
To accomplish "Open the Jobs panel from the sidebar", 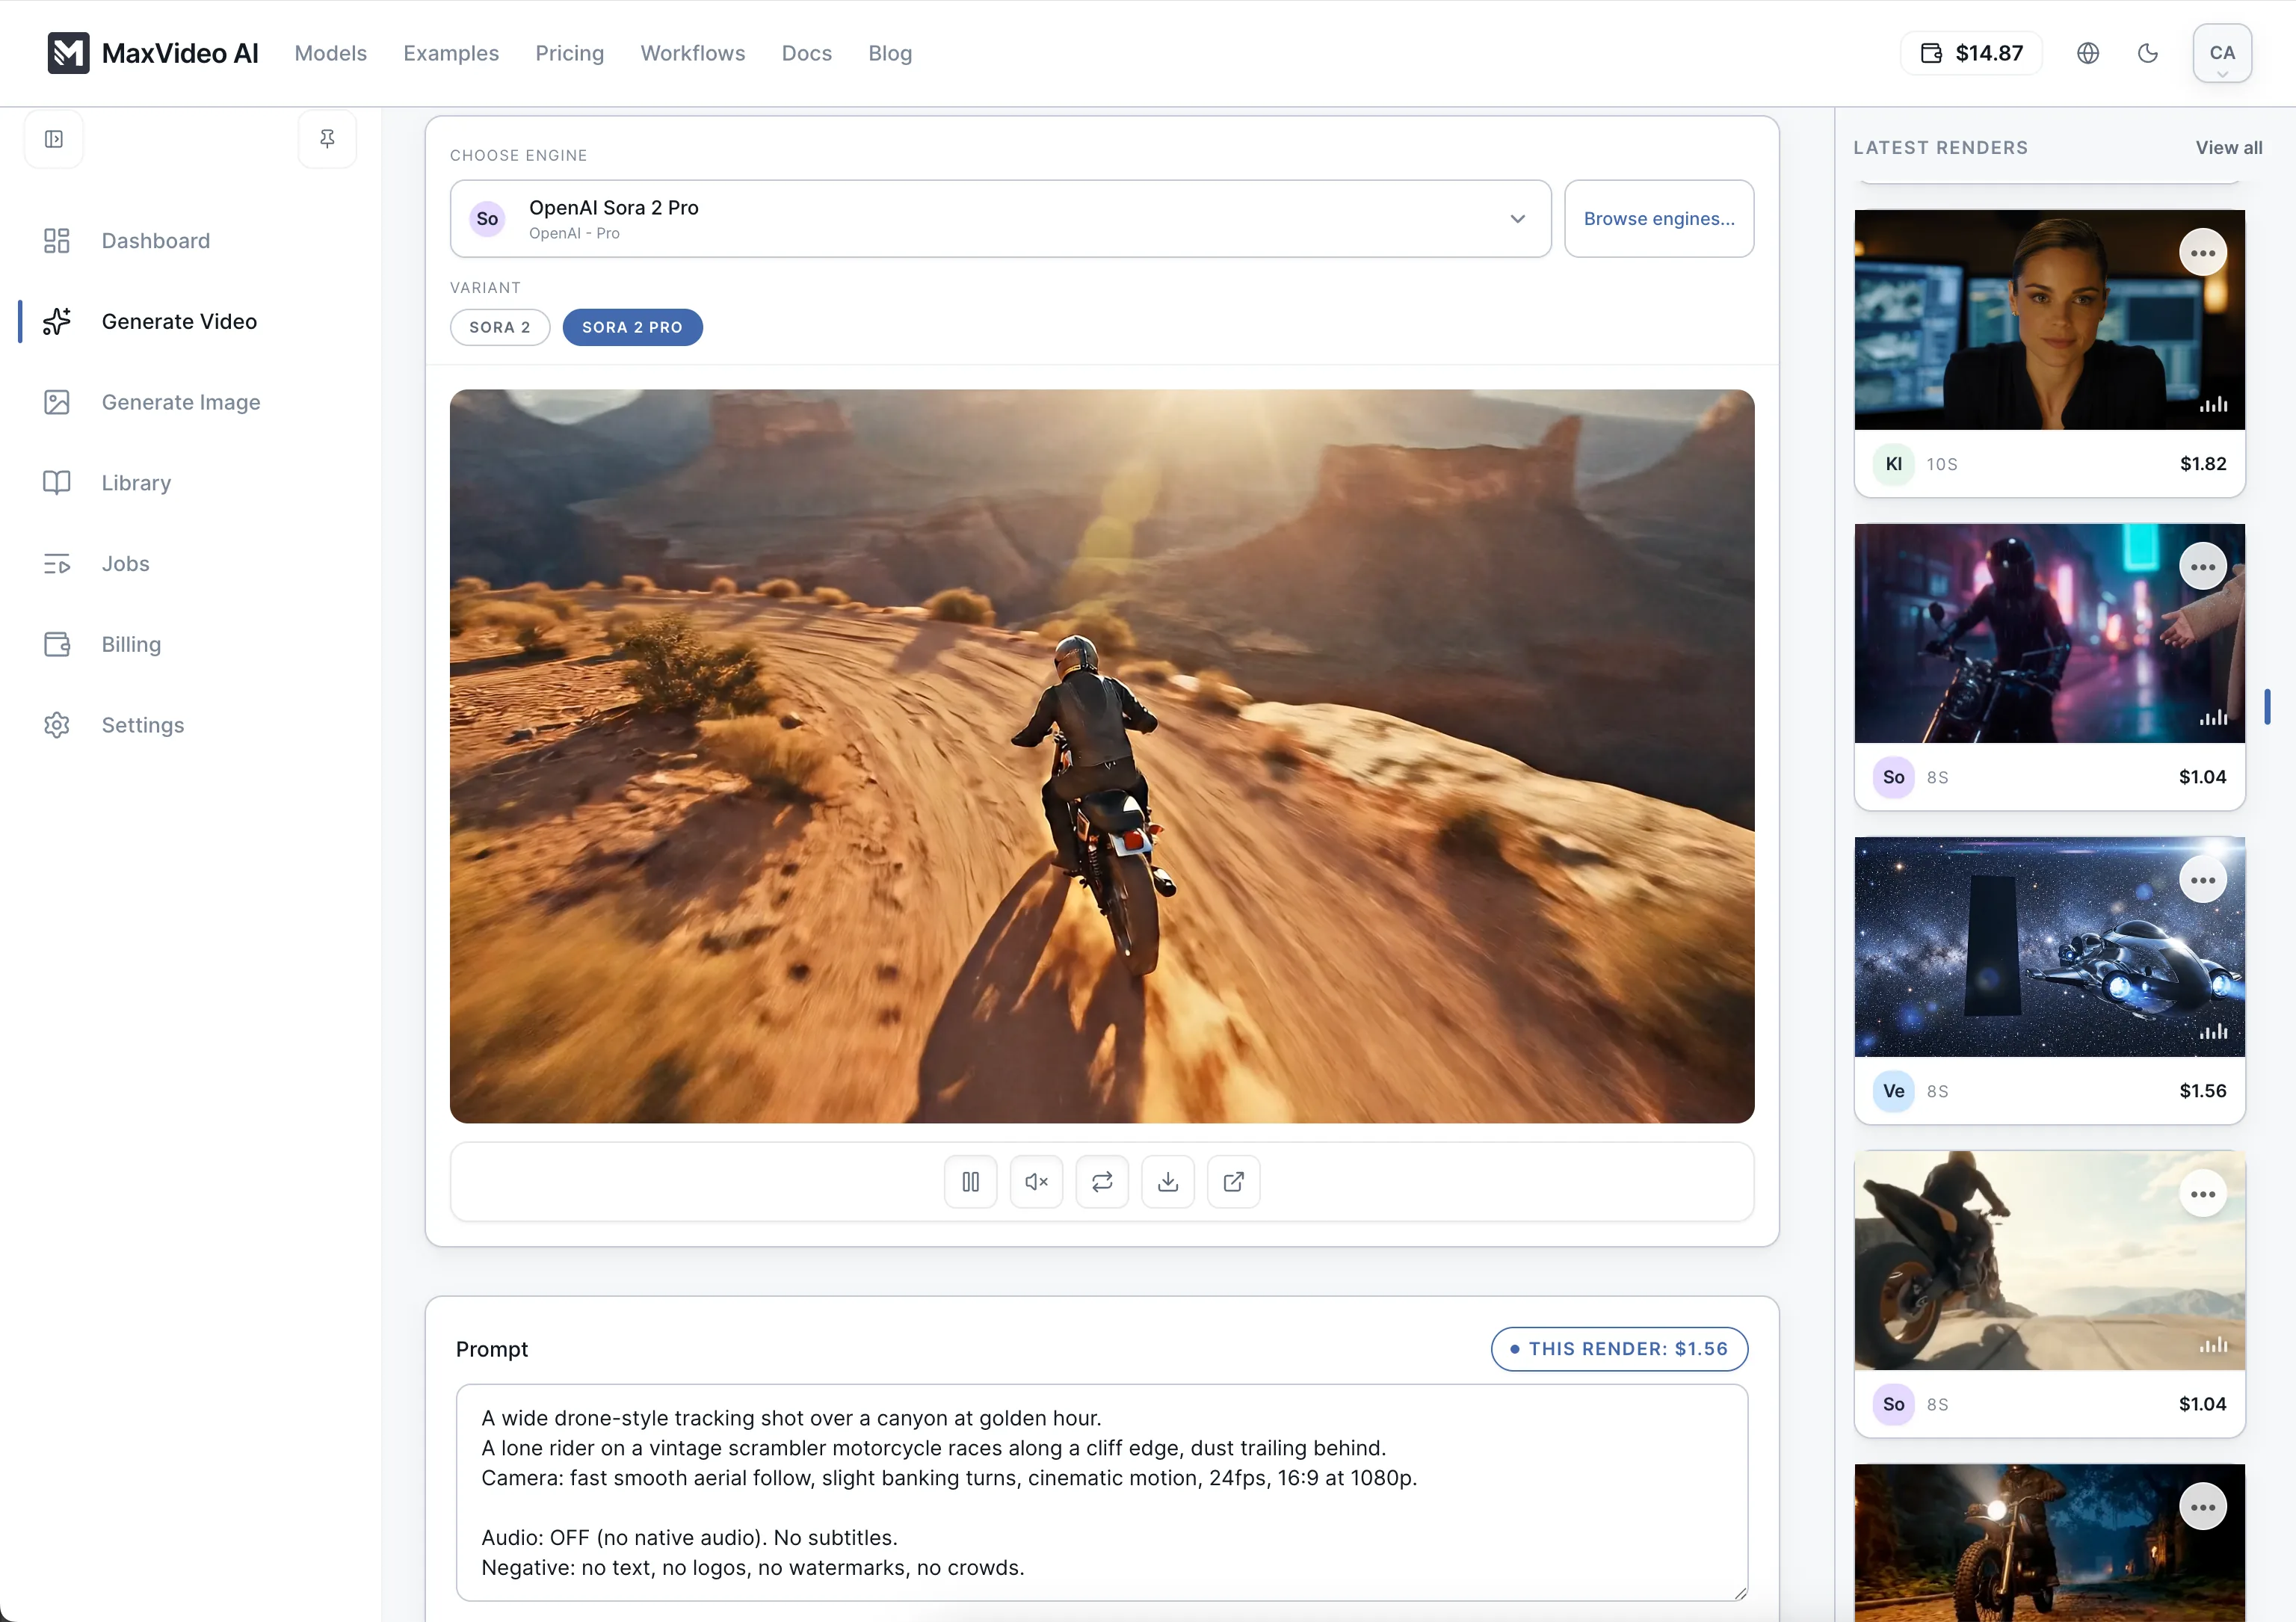I will [125, 563].
